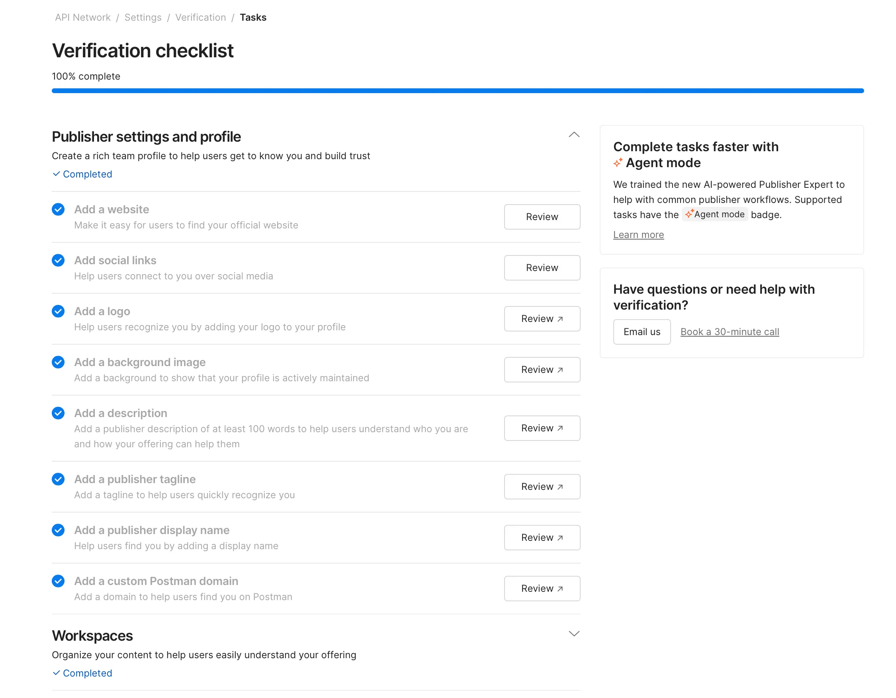Open the API Network breadcrumb
Image resolution: width=896 pixels, height=698 pixels.
click(x=82, y=17)
